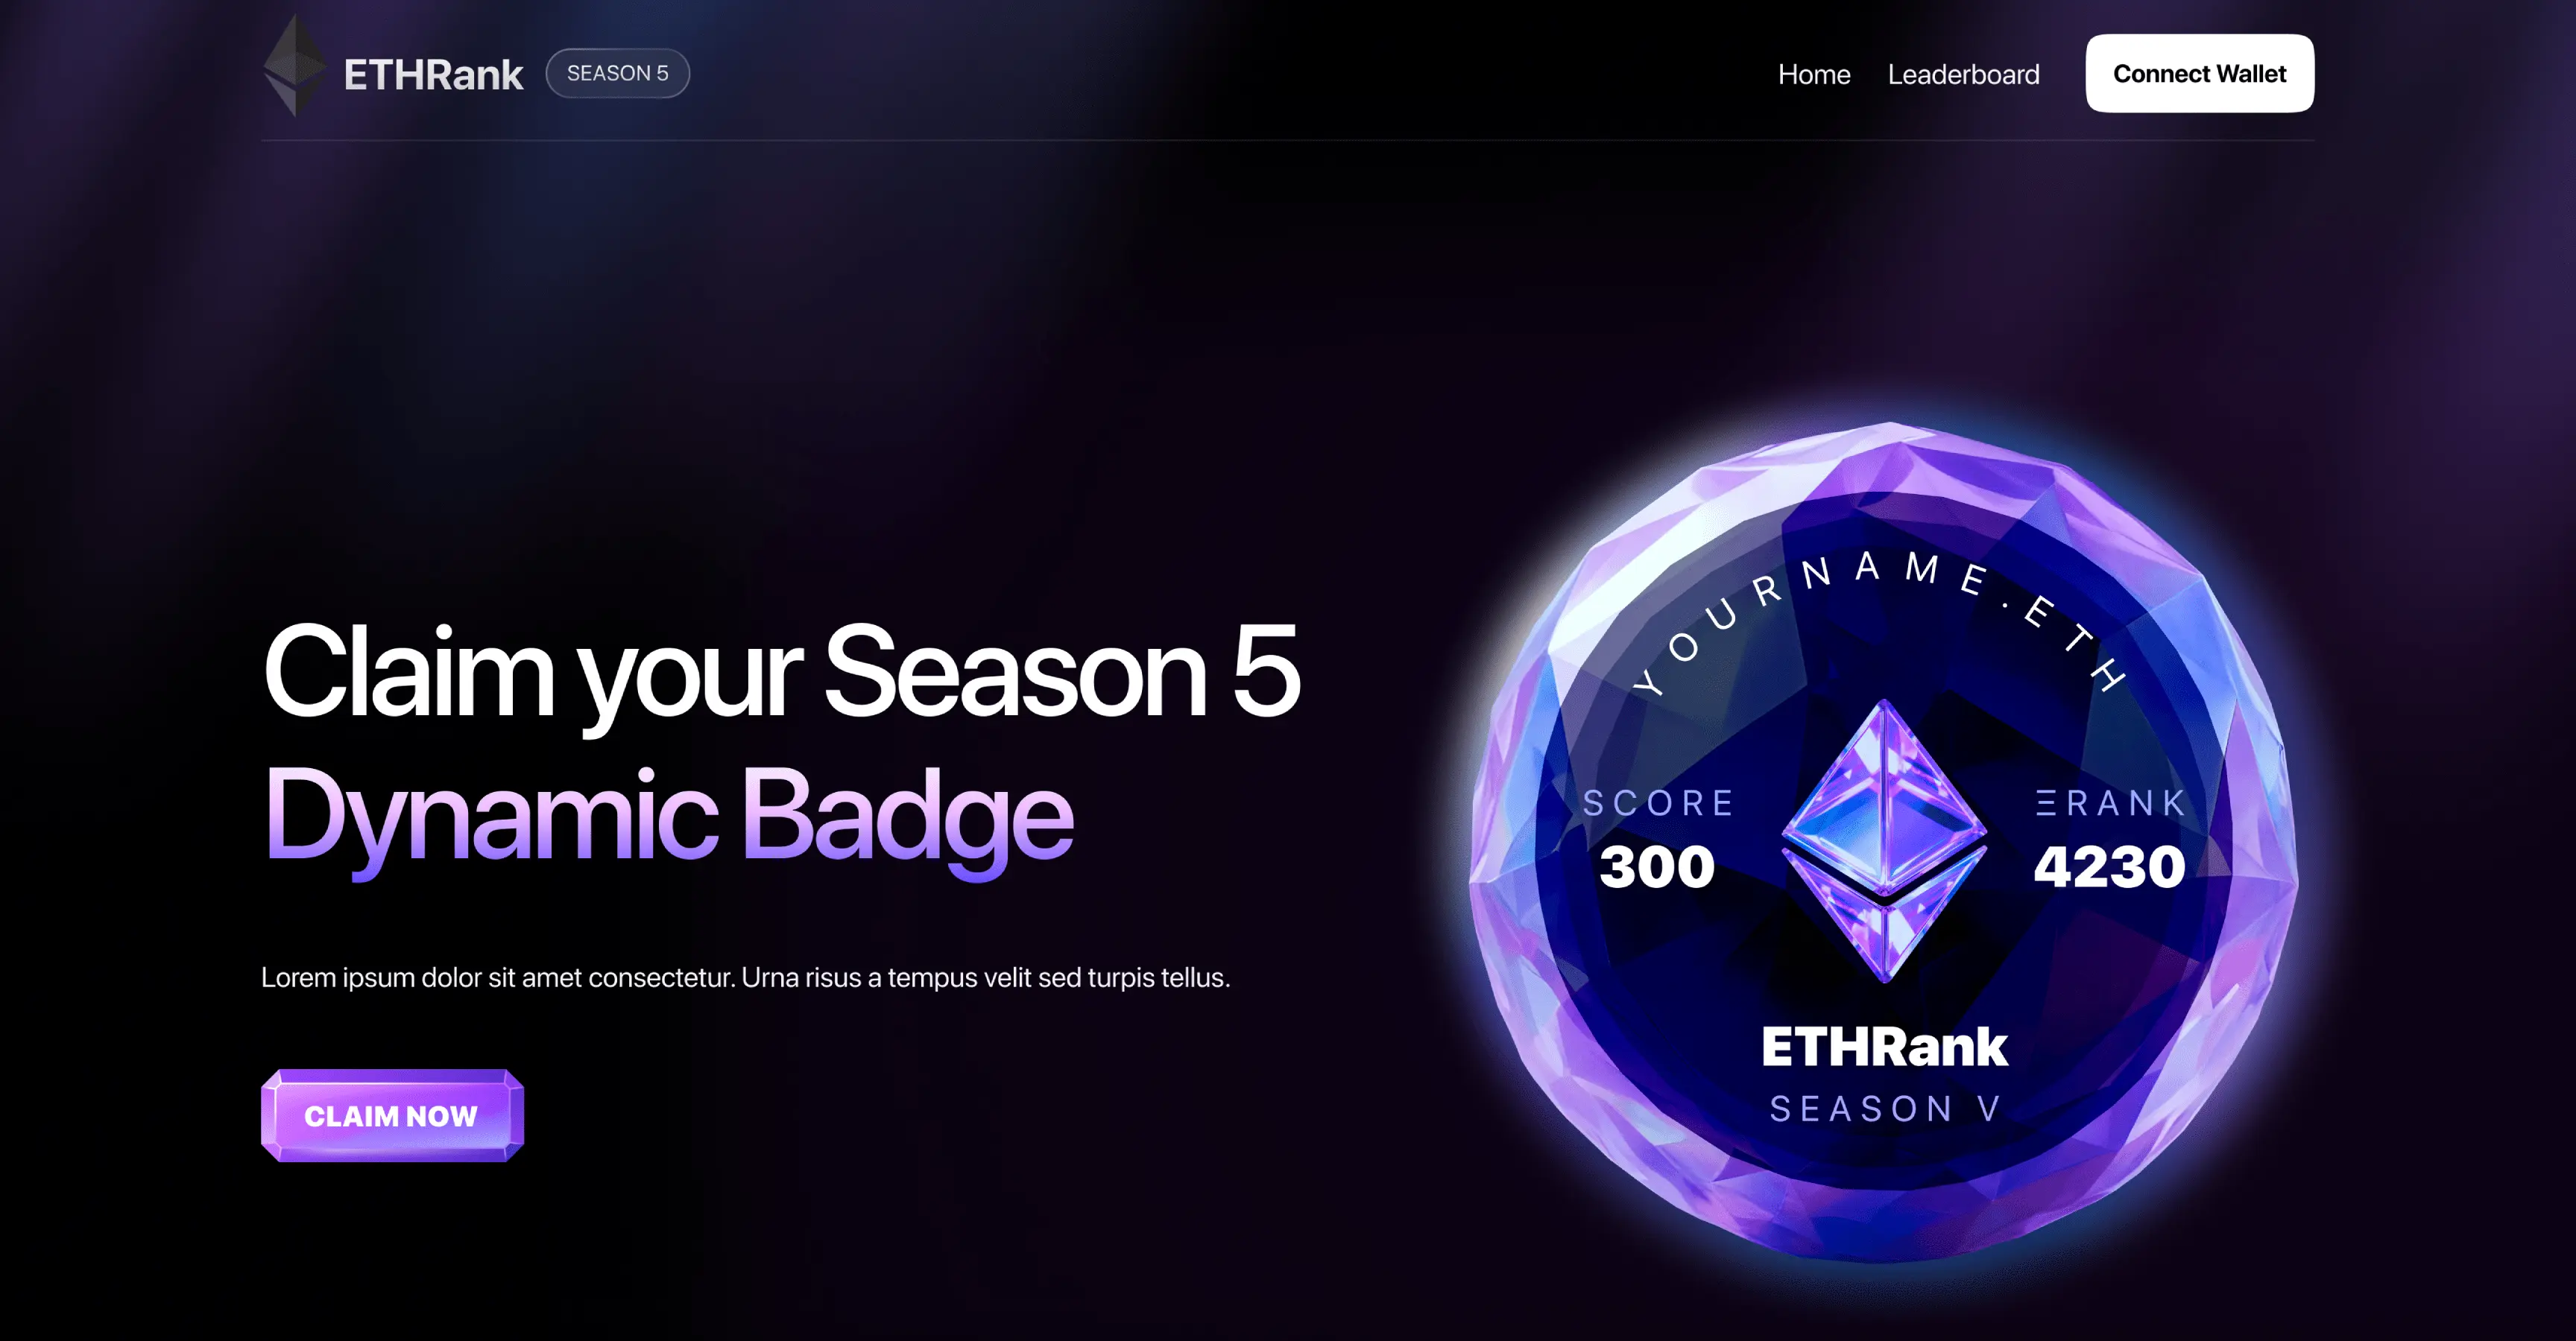Screen dimensions: 2576x1341
Task: Click the ETHRank brand name in header
Action: (433, 75)
